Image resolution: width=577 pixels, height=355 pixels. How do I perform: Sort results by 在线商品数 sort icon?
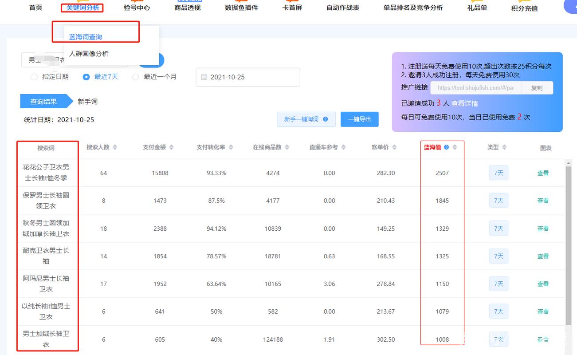[287, 147]
